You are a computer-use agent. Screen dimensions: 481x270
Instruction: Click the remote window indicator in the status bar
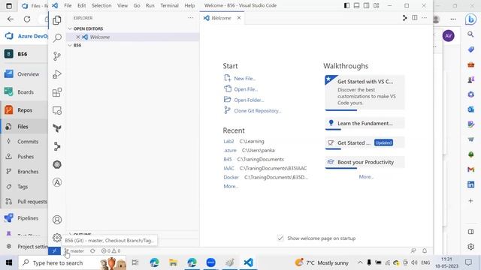[54, 250]
